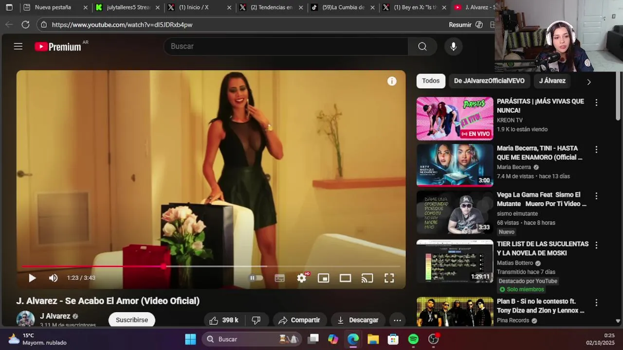Open Microsoft Store from the taskbar
Viewport: 623px width, 350px height.
pos(393,339)
